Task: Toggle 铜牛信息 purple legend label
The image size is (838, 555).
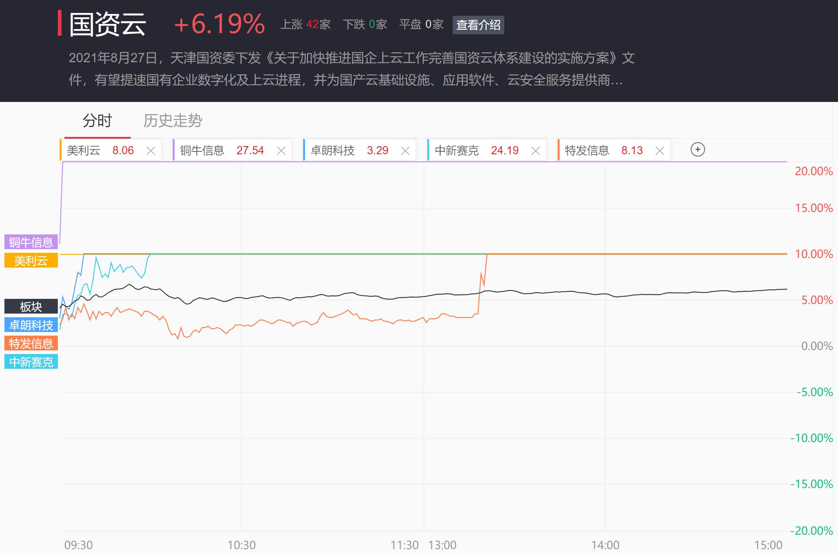Action: [31, 242]
